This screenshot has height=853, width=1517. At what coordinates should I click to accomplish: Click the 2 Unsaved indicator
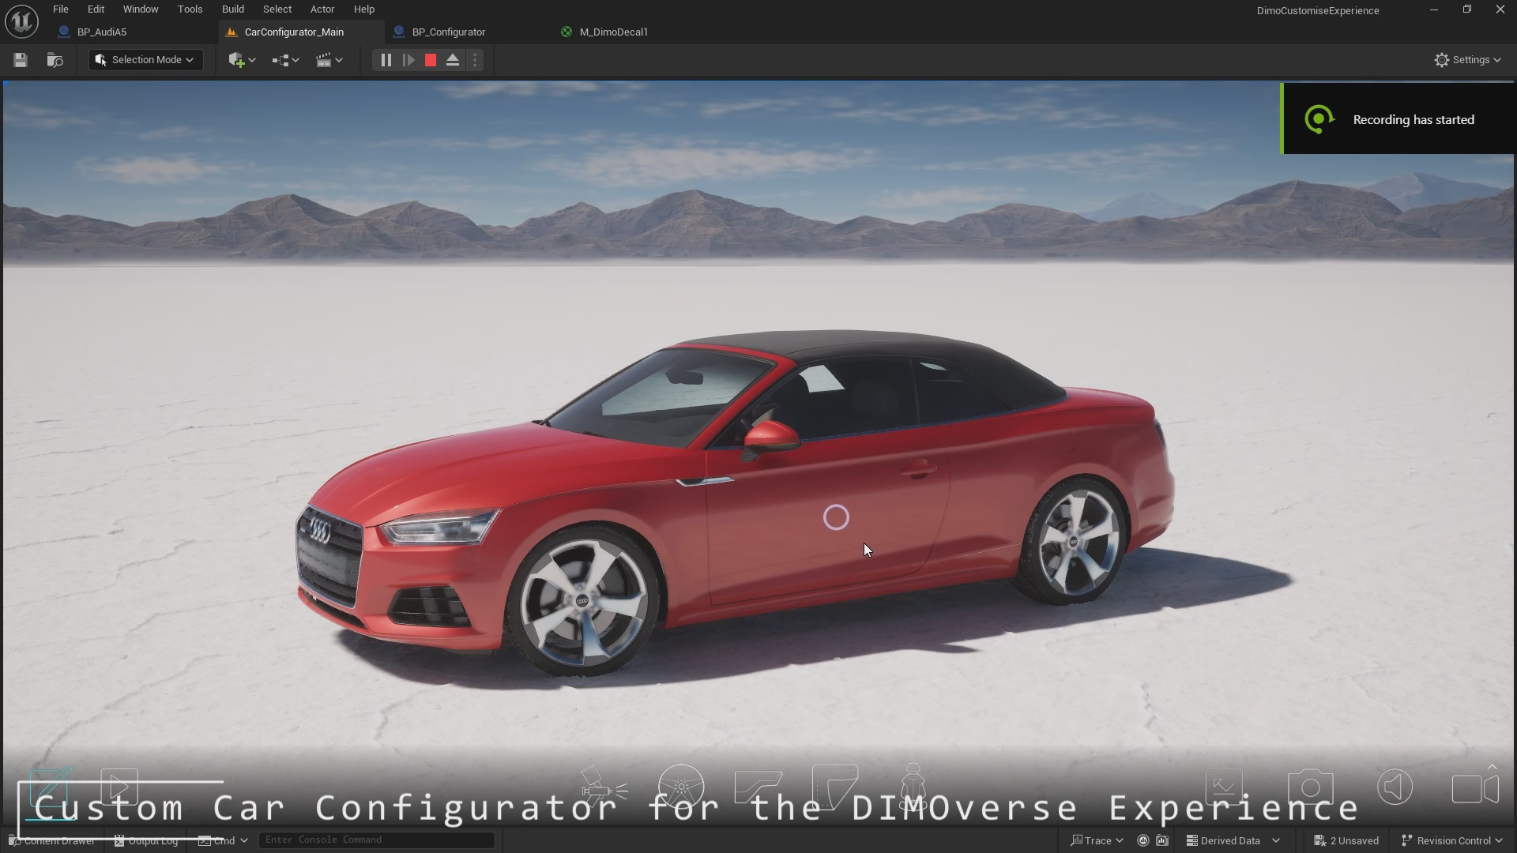pyautogui.click(x=1346, y=840)
